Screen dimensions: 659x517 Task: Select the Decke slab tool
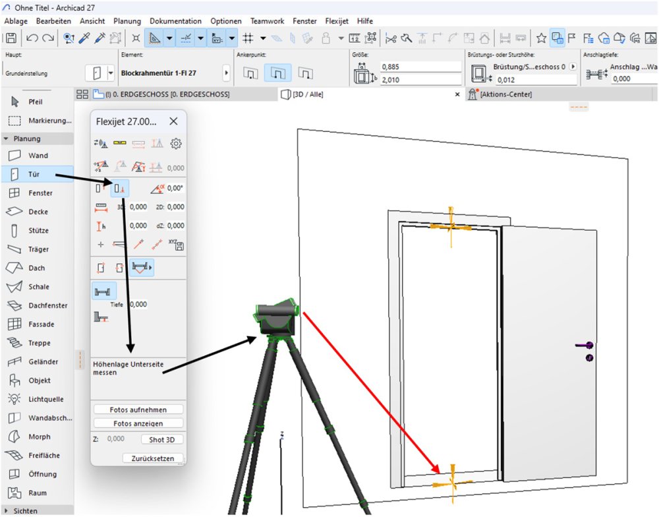[x=37, y=212]
